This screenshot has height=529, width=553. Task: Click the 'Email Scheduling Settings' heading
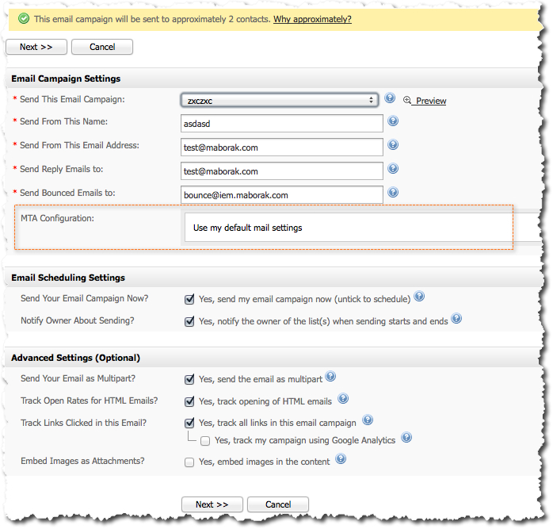68,278
